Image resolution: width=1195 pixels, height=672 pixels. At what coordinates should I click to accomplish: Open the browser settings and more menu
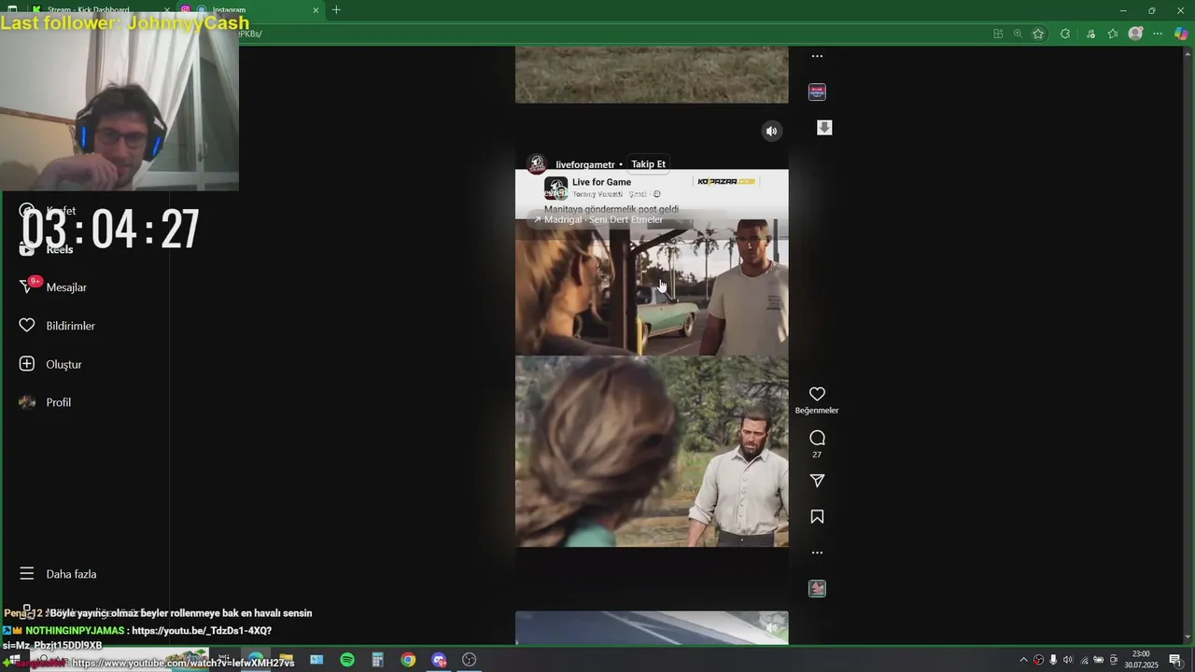1158,34
